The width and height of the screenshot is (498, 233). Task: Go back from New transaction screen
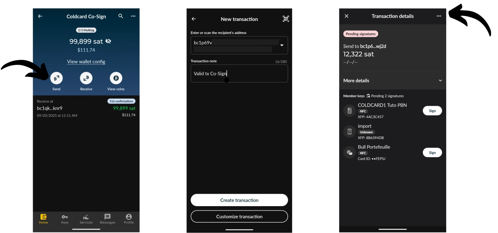(x=194, y=19)
